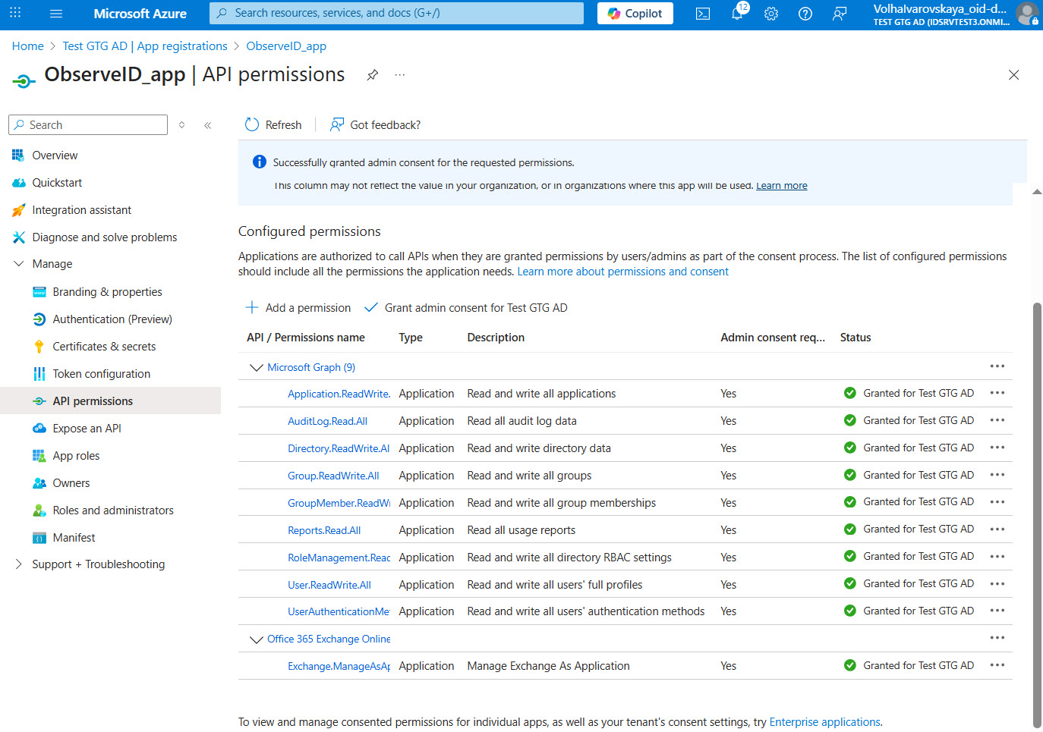Open Token configuration in the sidebar
Viewport: 1043px width, 732px height.
102,373
